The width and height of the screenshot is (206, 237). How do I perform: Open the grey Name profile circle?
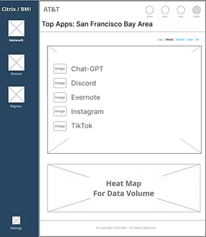pyautogui.click(x=197, y=10)
